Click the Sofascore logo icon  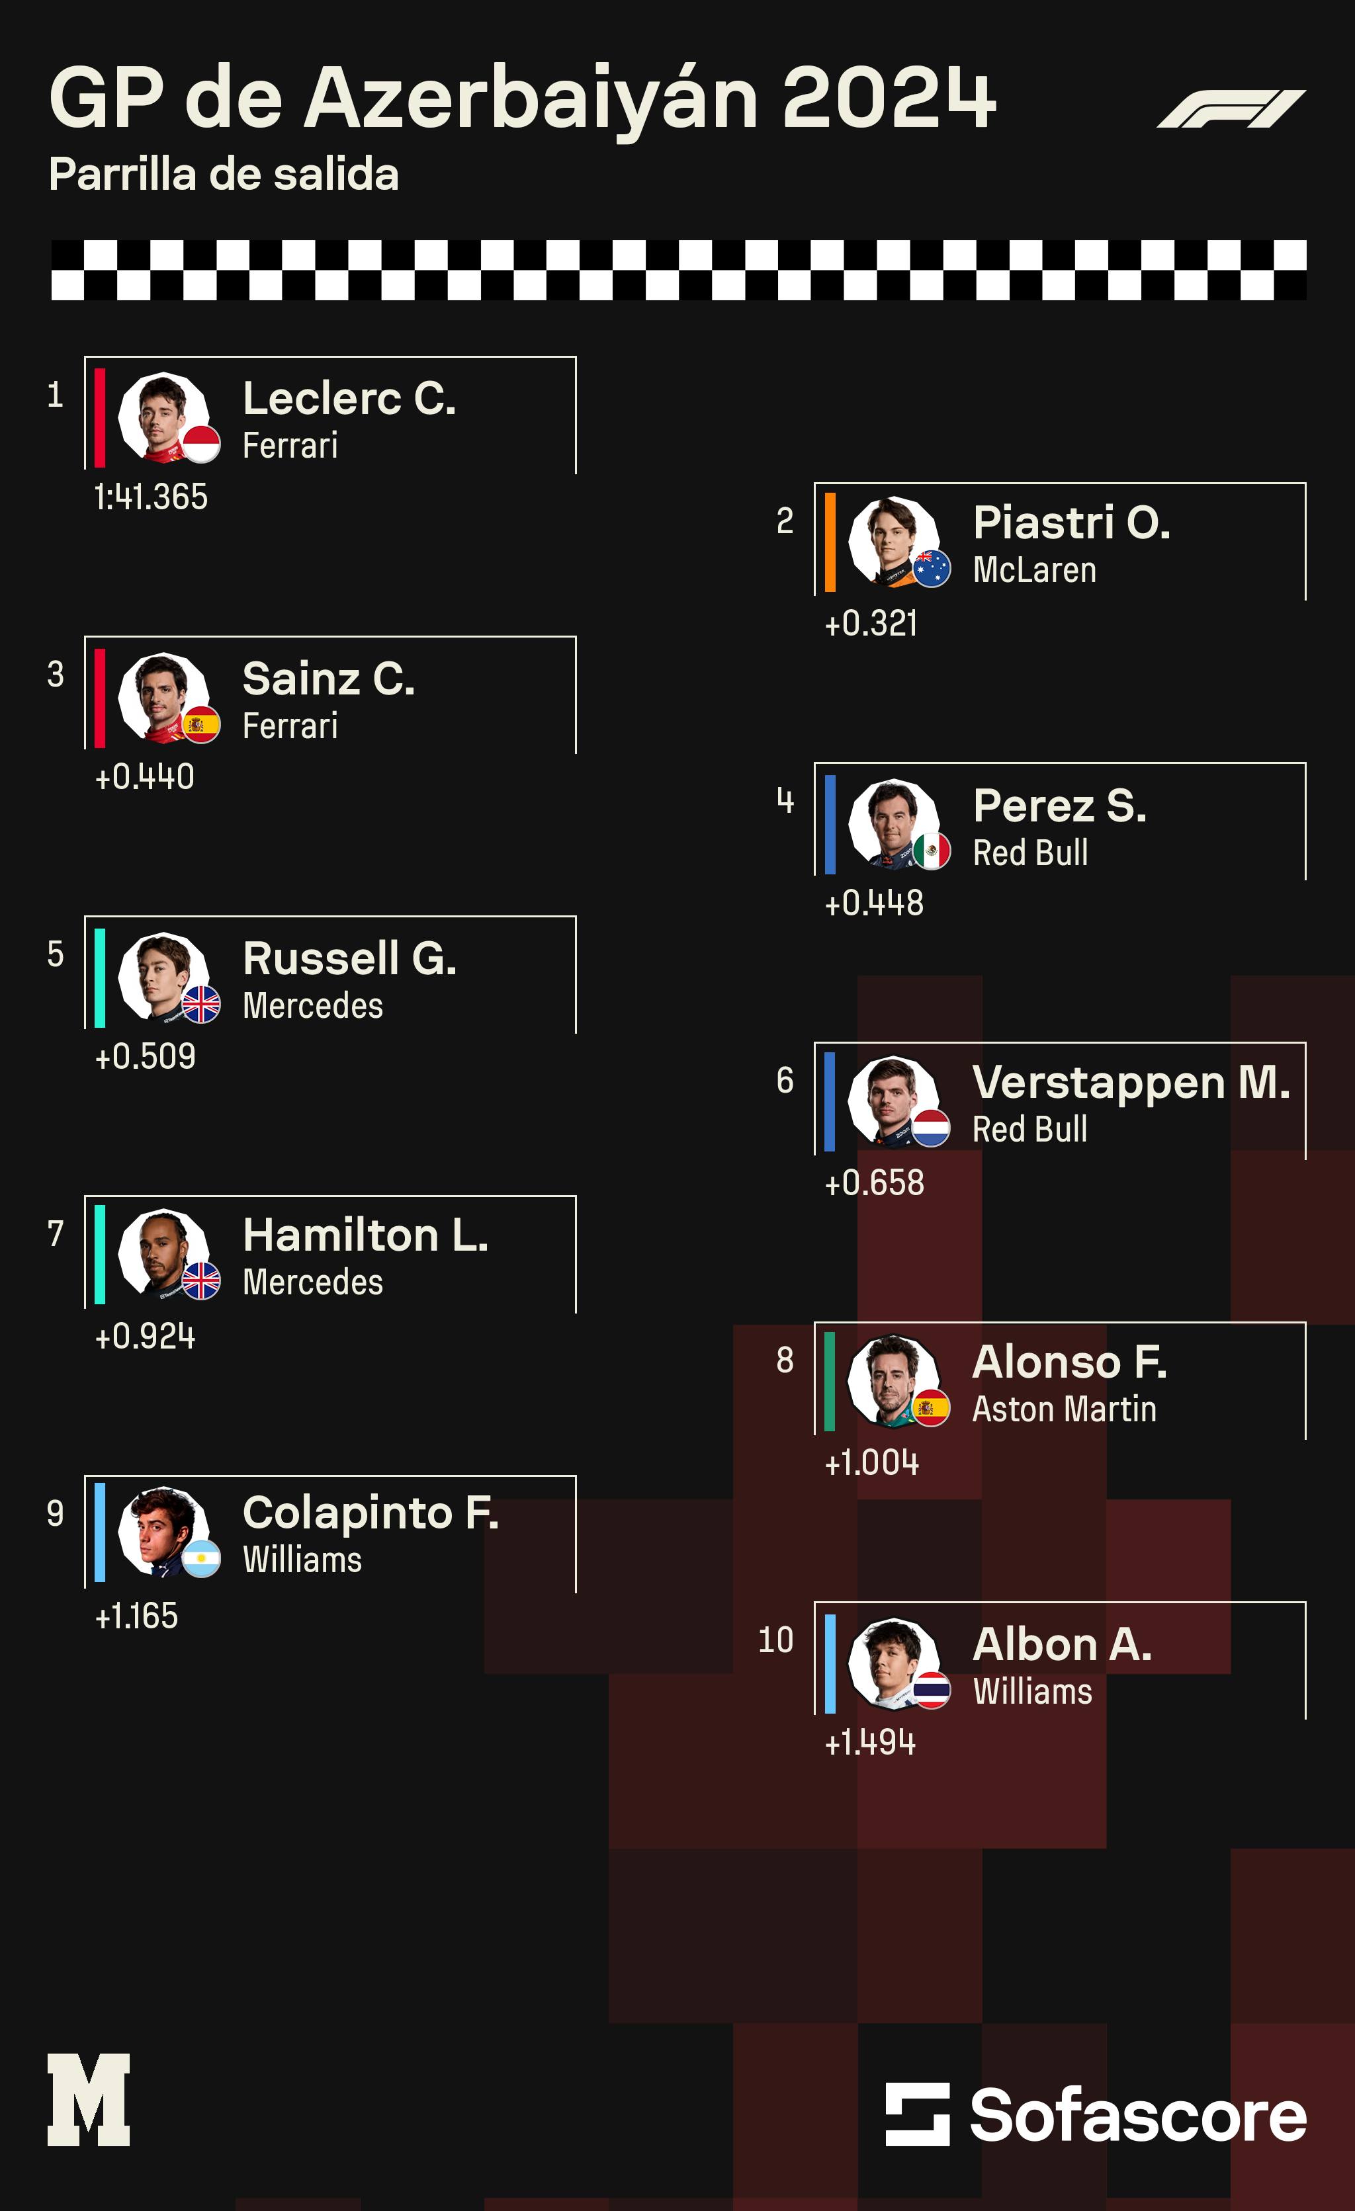click(x=916, y=2114)
